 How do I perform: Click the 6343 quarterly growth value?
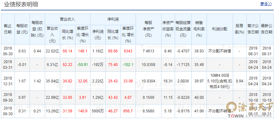coord(128,51)
